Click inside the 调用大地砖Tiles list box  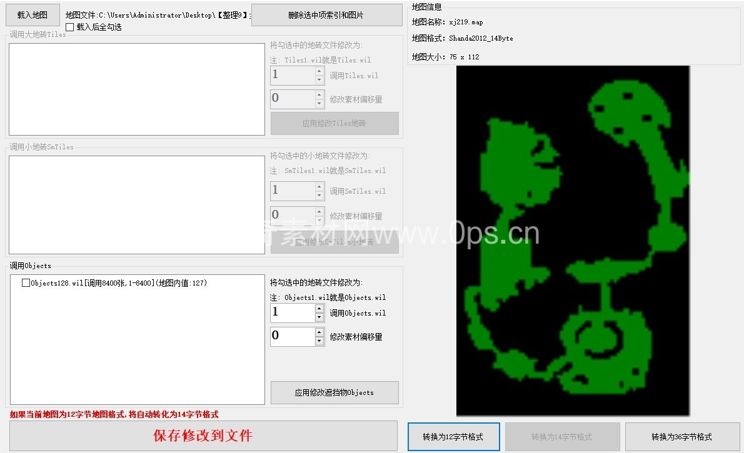[x=138, y=89]
